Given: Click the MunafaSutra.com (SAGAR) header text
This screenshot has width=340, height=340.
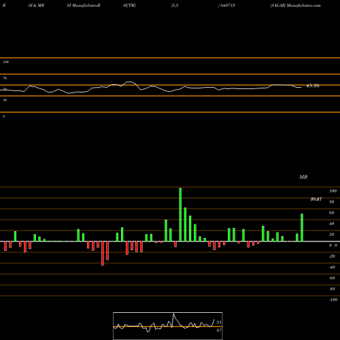Looking at the screenshot, I should 295,5.
